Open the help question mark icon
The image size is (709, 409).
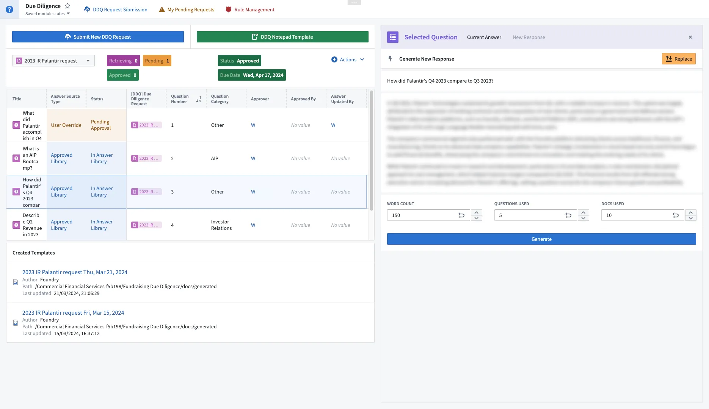tap(9, 9)
